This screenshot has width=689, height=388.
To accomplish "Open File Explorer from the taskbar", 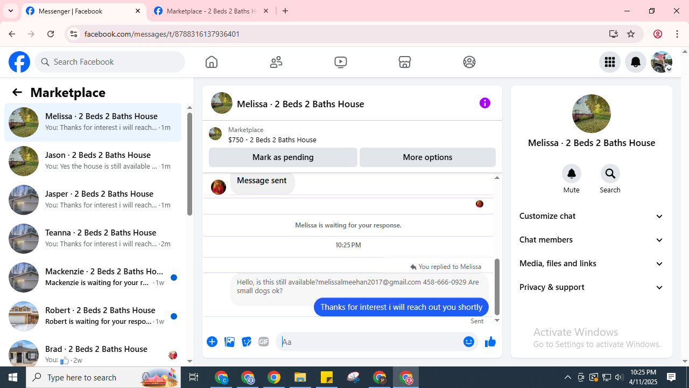I will tap(300, 377).
